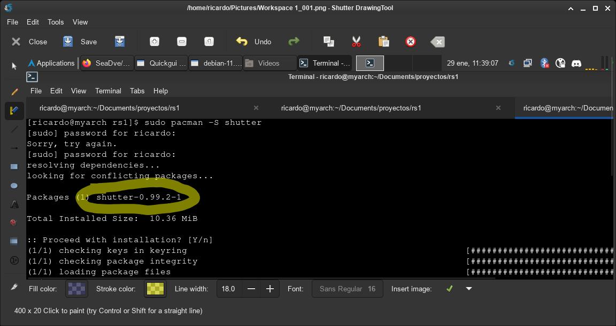Open the Edit menu of Shutter
Viewport: 616px width, 326px height.
pos(33,22)
